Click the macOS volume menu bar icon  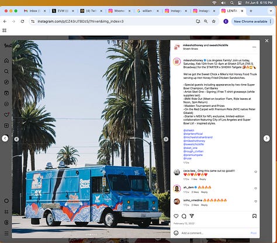tap(223, 3)
